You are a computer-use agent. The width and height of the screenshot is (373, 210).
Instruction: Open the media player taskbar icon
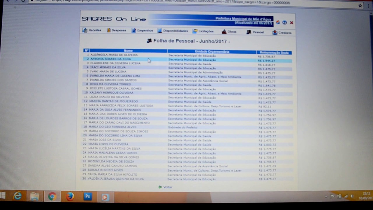105,197
